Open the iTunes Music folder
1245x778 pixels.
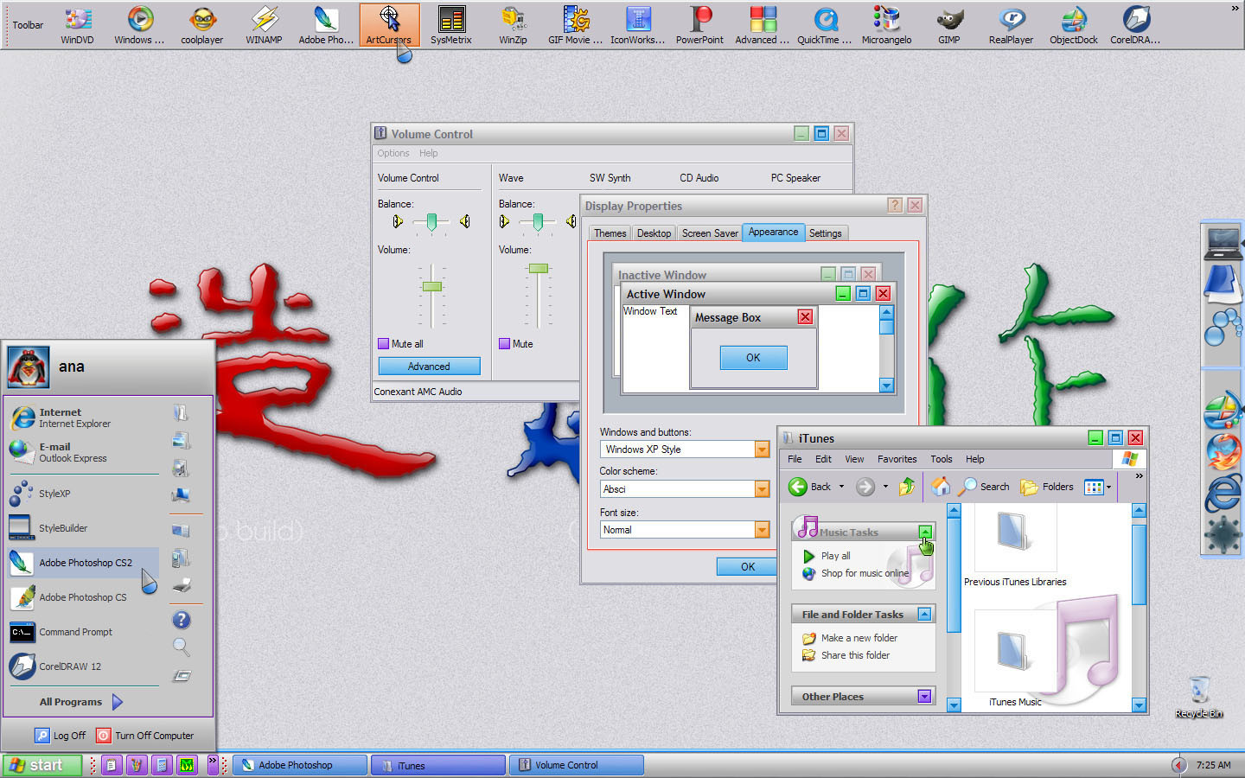coord(1015,659)
